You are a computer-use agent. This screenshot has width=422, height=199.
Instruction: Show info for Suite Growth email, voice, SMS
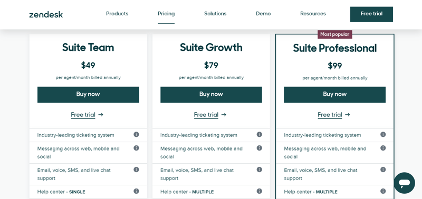pos(259,170)
